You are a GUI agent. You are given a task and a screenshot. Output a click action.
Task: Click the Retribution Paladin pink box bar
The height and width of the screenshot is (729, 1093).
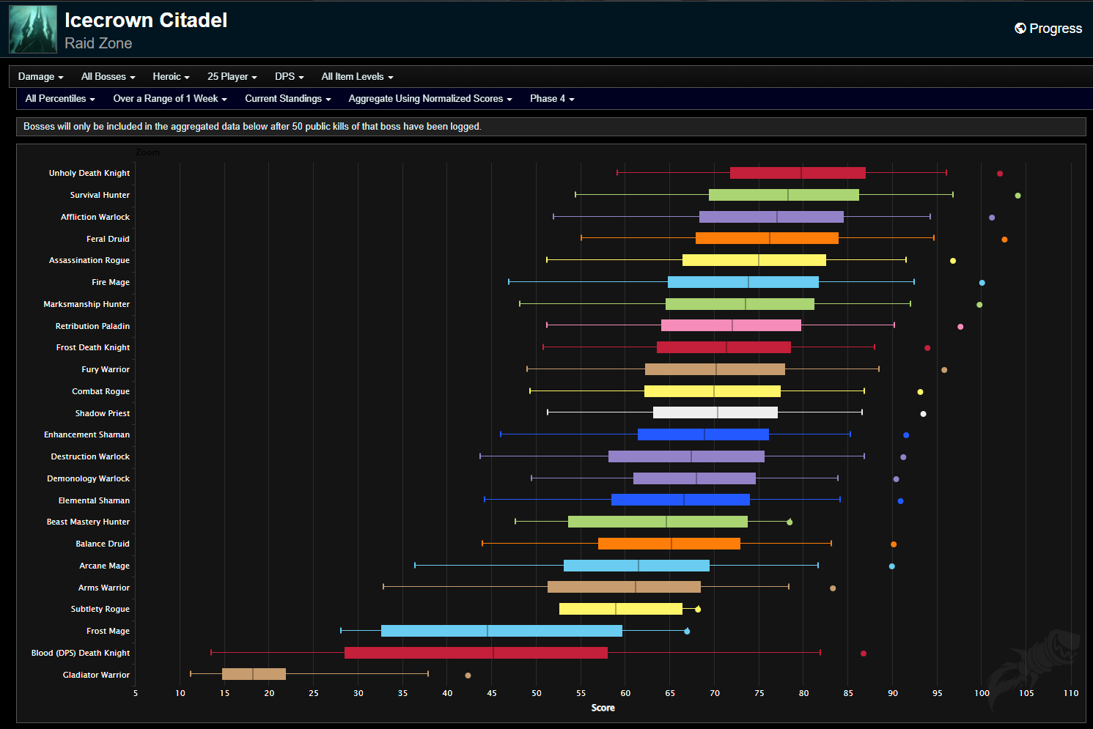point(731,325)
